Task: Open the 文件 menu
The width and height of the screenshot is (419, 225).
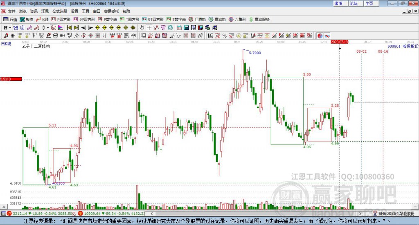Action: (x=11, y=11)
